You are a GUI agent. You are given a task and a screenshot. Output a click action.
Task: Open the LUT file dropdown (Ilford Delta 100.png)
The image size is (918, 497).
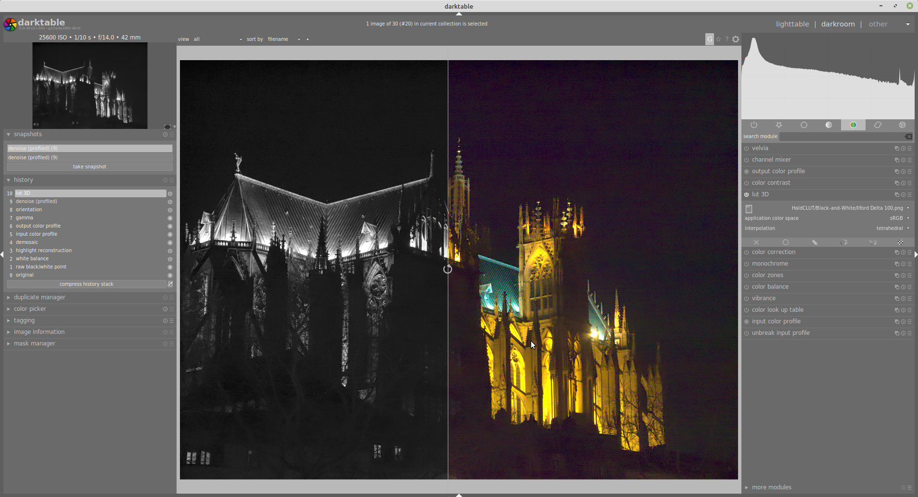(x=850, y=208)
